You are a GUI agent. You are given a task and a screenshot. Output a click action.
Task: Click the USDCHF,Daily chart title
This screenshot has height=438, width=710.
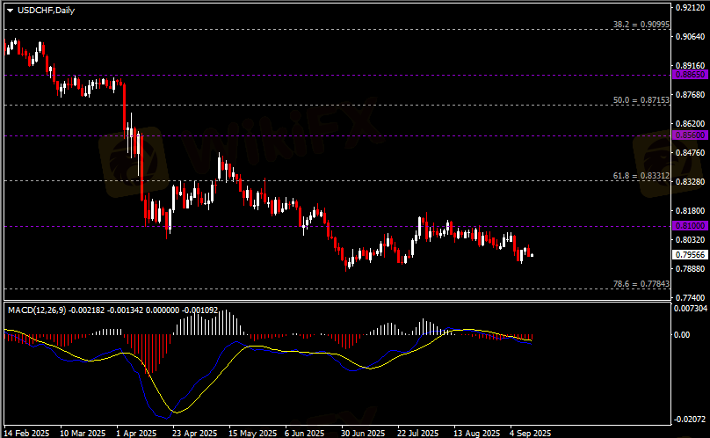point(46,11)
